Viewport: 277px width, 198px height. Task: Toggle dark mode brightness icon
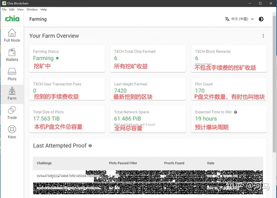click(x=261, y=19)
